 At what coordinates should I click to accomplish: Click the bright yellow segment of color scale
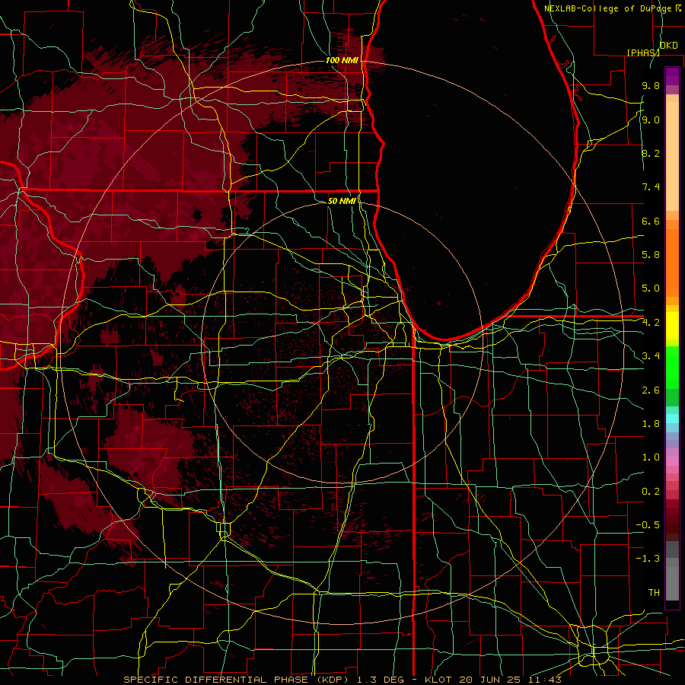[672, 326]
